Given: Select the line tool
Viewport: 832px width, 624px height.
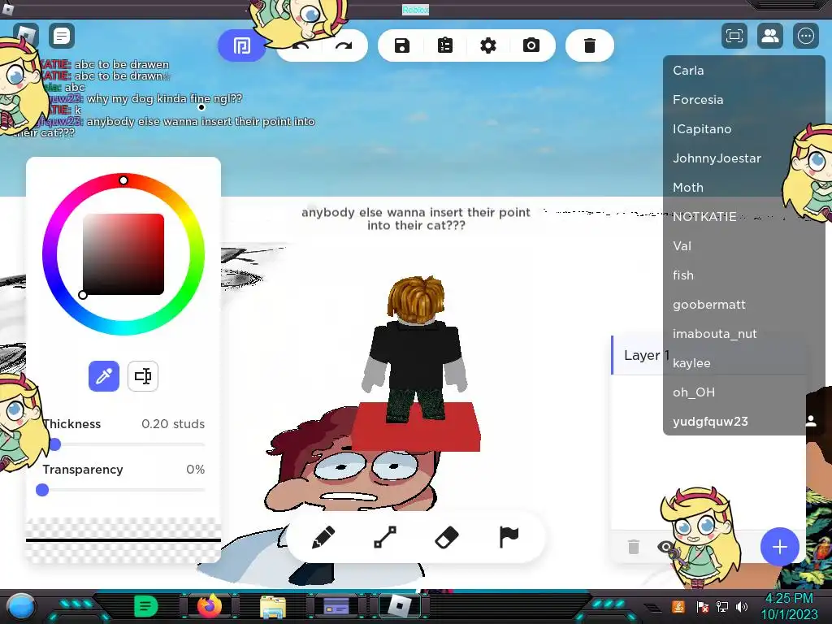Looking at the screenshot, I should (x=385, y=537).
